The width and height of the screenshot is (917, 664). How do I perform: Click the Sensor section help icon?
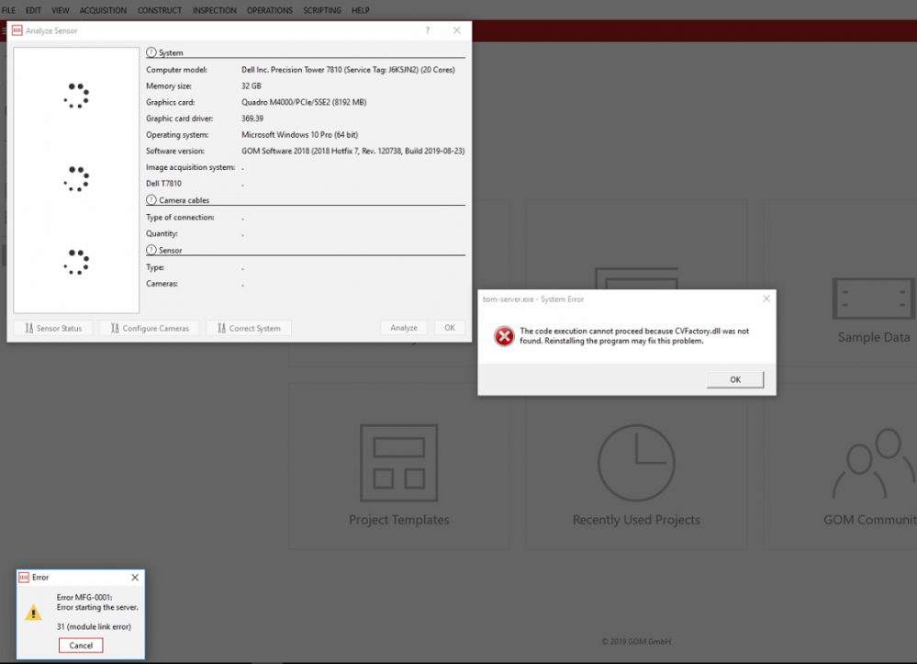151,250
